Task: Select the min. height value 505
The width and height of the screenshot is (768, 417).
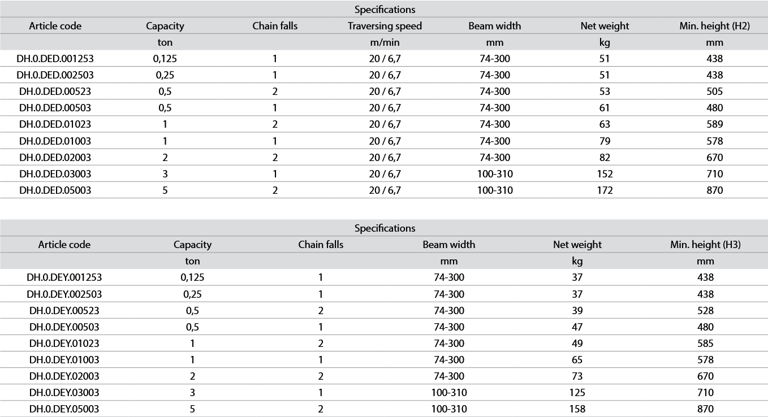Action: 714,92
